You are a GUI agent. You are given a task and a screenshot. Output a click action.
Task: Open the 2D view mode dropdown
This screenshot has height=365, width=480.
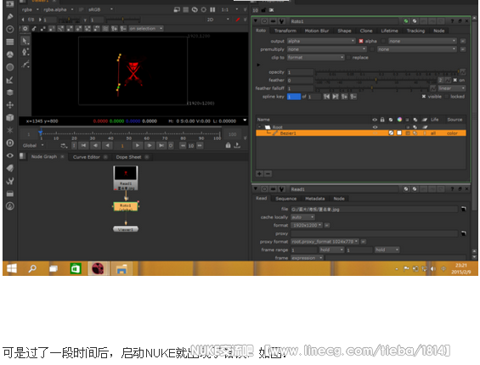tap(218, 20)
